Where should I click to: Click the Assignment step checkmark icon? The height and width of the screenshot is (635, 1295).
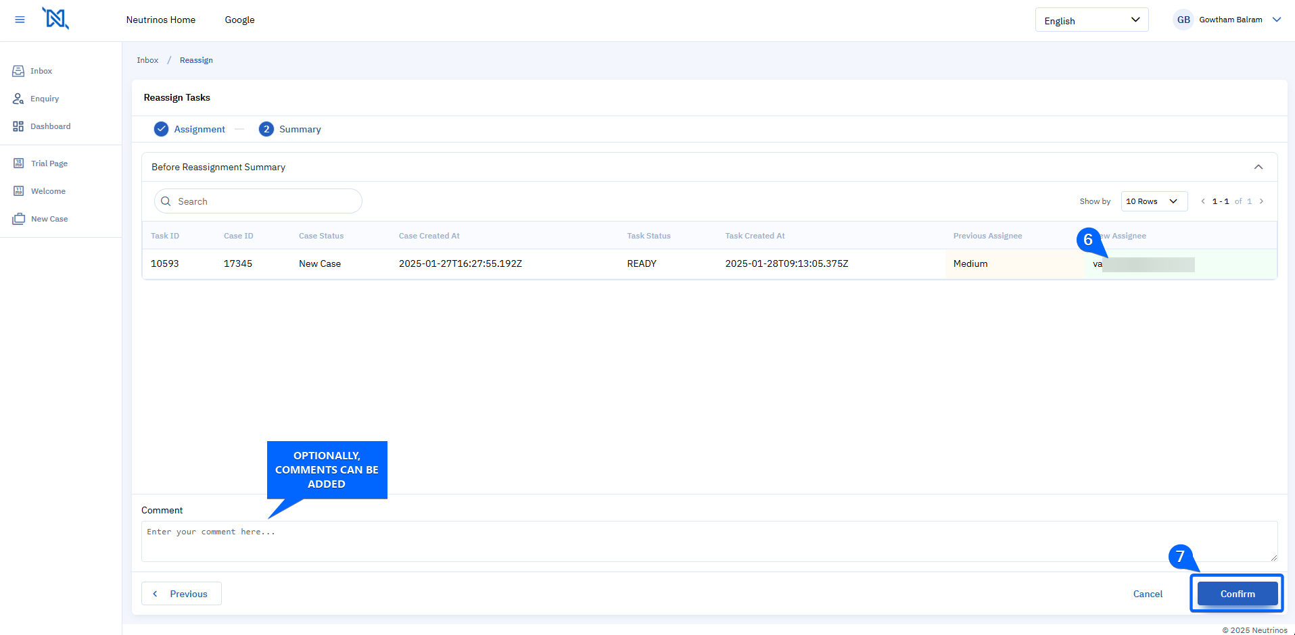pos(161,129)
